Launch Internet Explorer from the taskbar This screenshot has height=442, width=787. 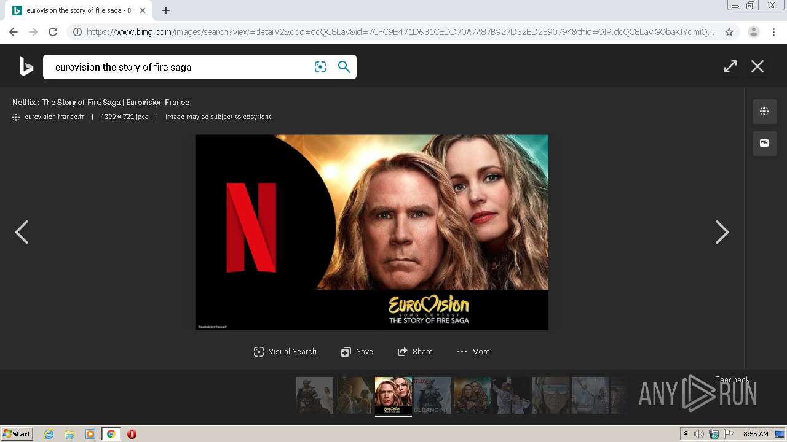[x=49, y=434]
